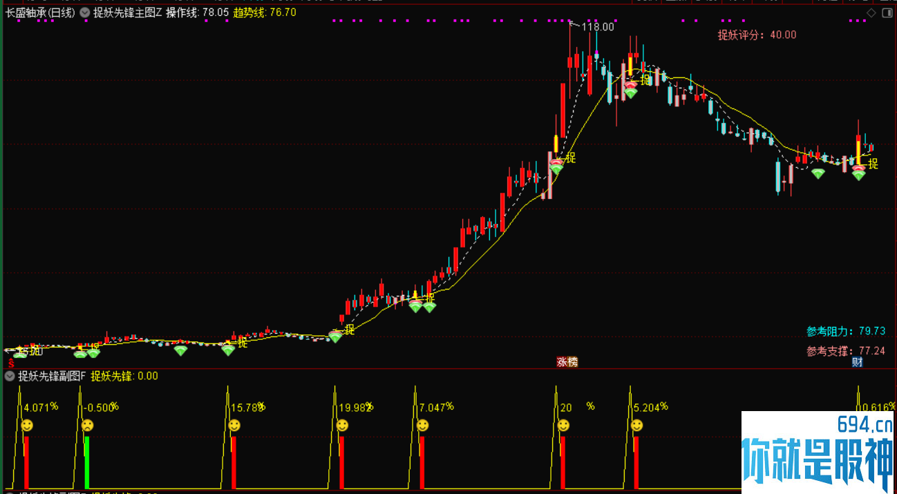
Task: Click the diamond icon at top-right corner
Action: 870,12
